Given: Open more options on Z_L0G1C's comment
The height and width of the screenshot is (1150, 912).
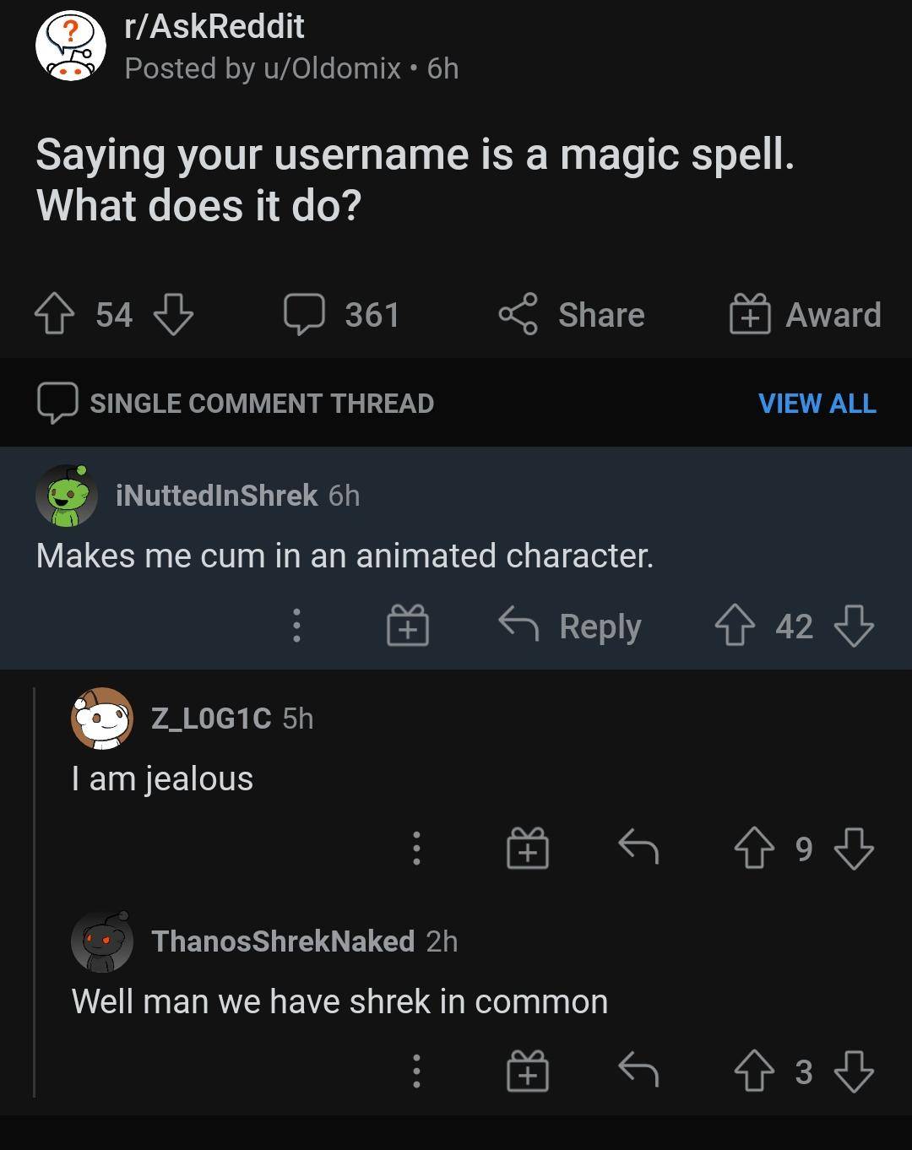Looking at the screenshot, I should (415, 848).
